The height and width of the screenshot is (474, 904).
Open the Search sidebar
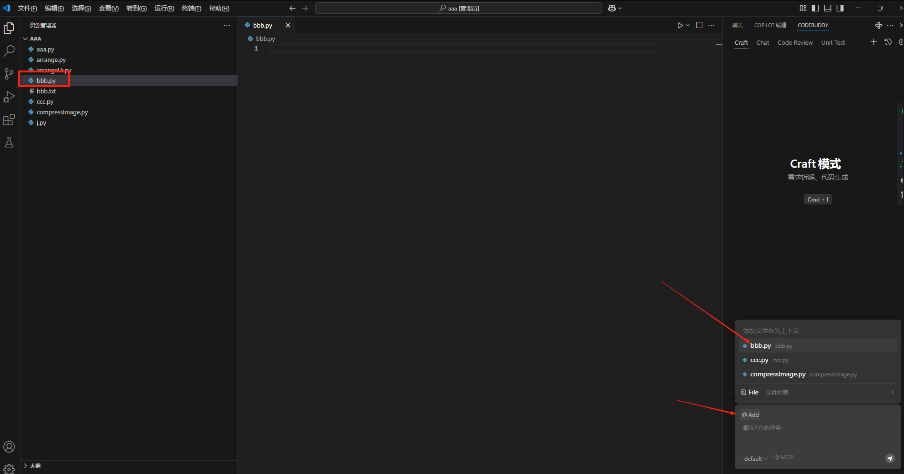click(9, 50)
